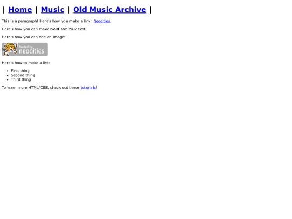Click the sentence 'This is a paragraph!'
The height and width of the screenshot is (219, 292).
[20, 21]
